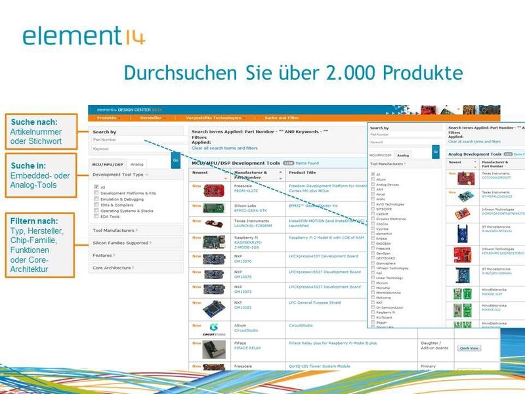Collapse Development Tool Type filter section
Screen dimensions: 525x394
pos(120,175)
